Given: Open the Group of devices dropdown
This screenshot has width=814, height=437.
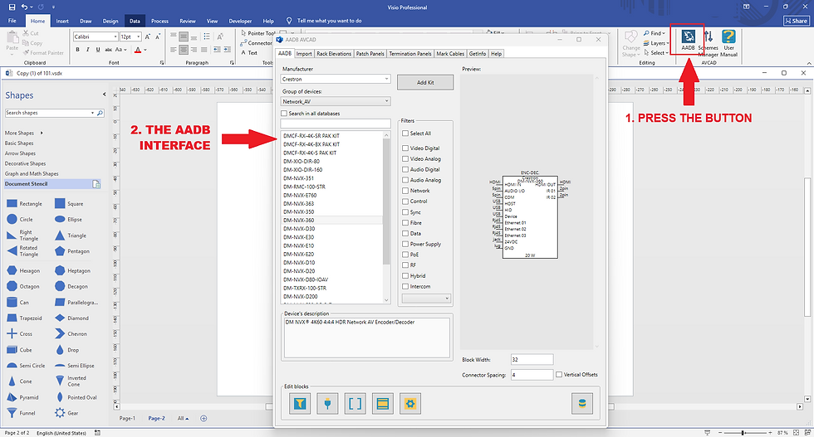Looking at the screenshot, I should [336, 102].
